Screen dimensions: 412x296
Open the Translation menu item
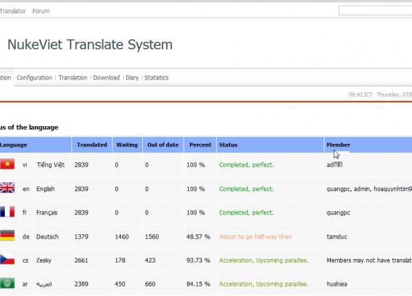pos(73,77)
